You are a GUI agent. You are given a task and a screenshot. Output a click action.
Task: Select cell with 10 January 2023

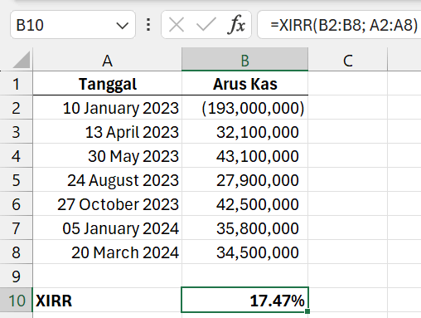[107, 107]
